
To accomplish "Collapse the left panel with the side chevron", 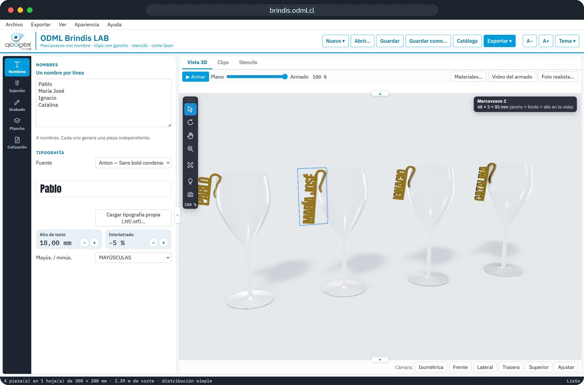I will [x=177, y=215].
